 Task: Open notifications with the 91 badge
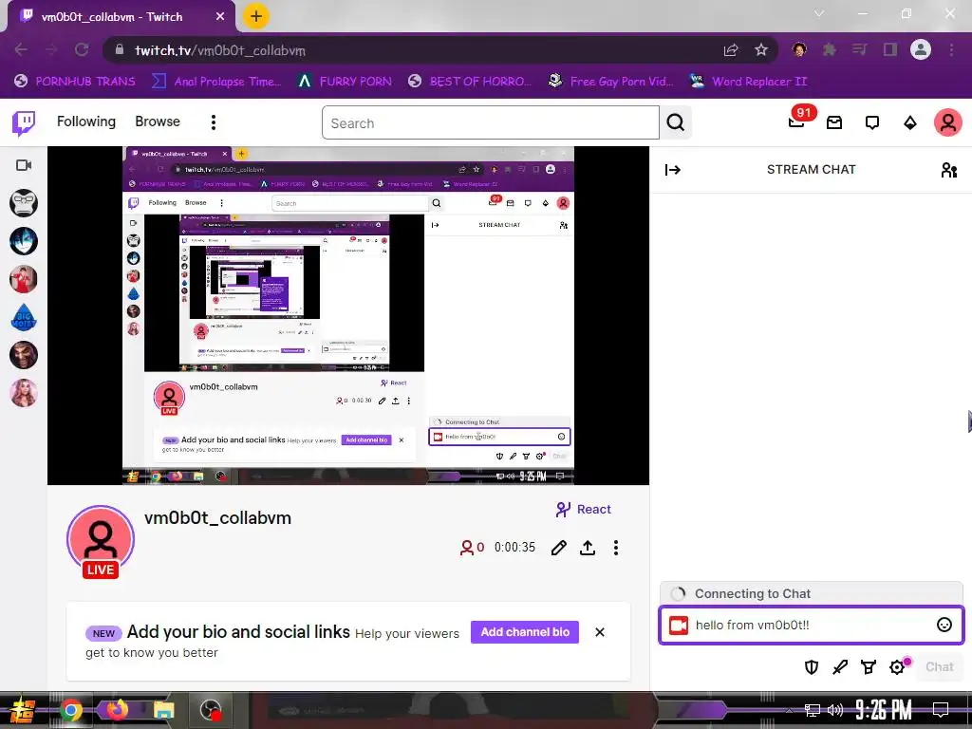tap(799, 121)
